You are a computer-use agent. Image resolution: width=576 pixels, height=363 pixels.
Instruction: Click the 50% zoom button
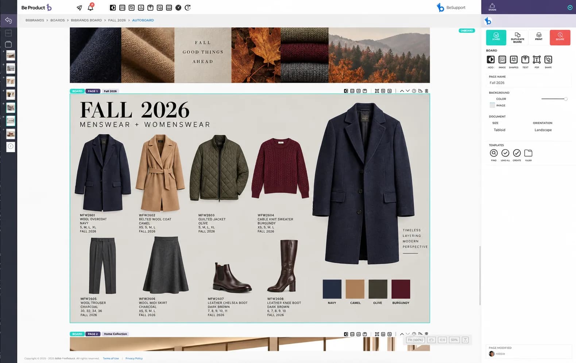454,340
